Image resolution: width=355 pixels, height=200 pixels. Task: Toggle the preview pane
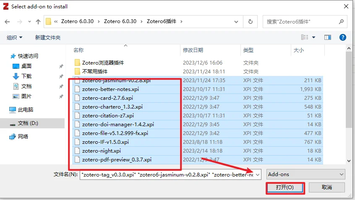(x=328, y=37)
